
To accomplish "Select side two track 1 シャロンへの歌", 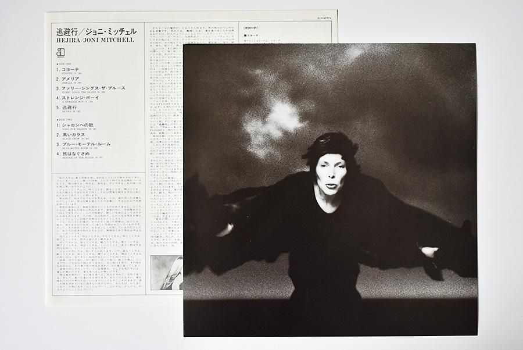I will (83, 126).
